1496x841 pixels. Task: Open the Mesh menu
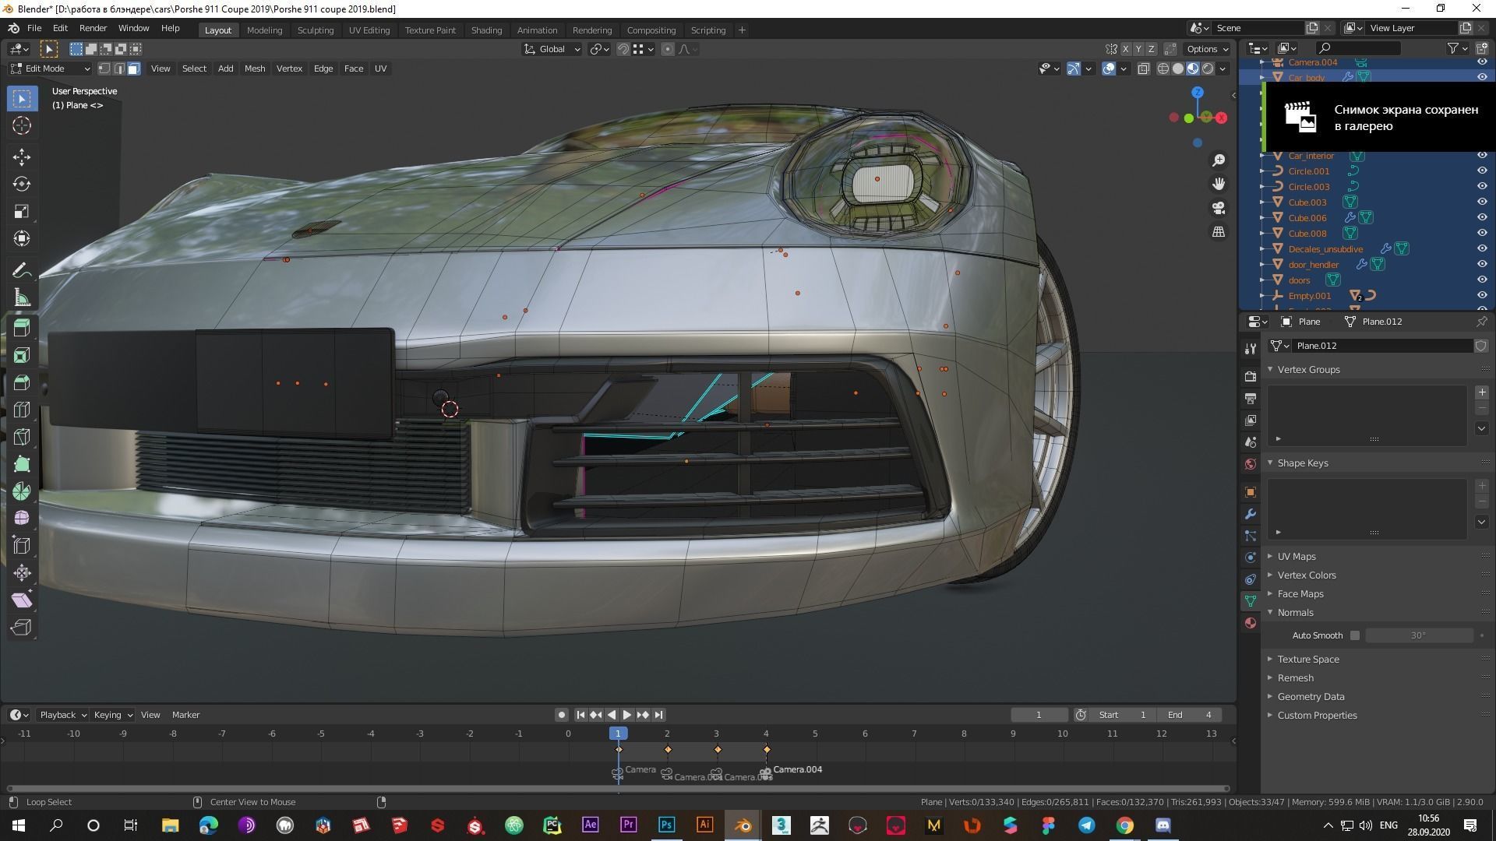(255, 69)
